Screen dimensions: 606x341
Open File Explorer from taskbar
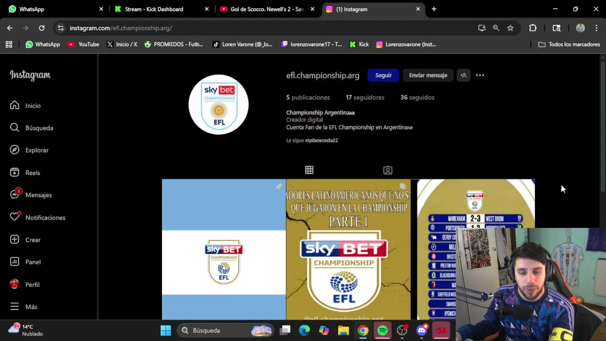click(343, 331)
